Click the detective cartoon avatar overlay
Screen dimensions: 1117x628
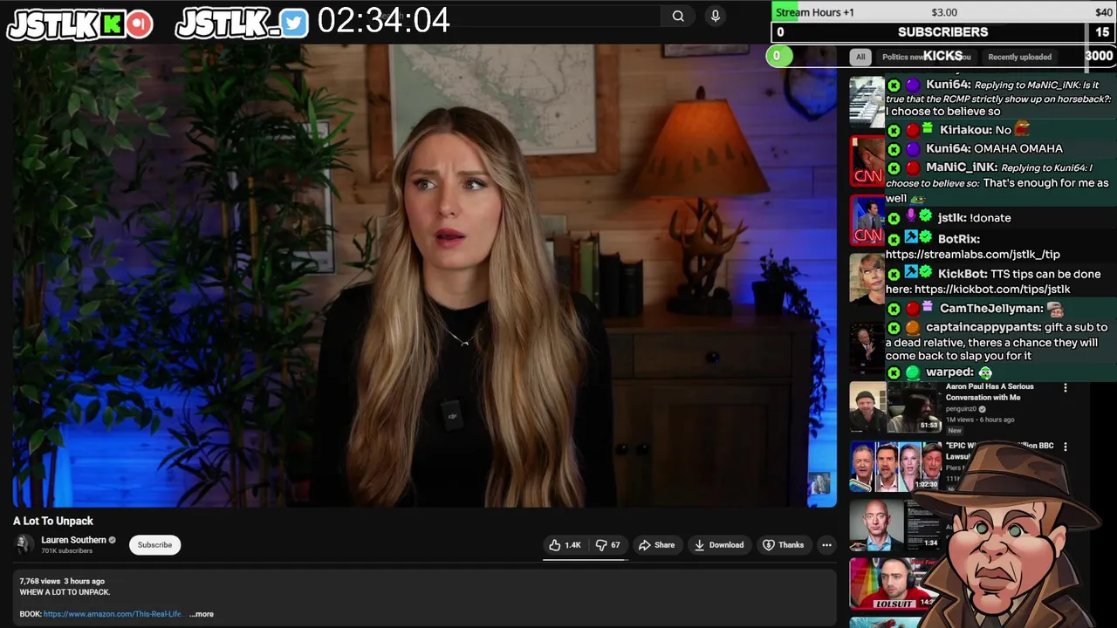pyautogui.click(x=1005, y=532)
